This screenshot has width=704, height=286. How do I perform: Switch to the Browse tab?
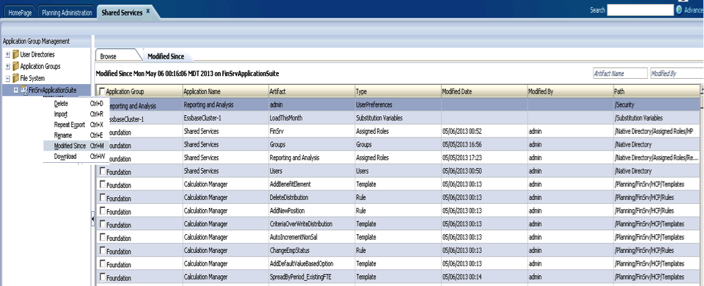[108, 57]
